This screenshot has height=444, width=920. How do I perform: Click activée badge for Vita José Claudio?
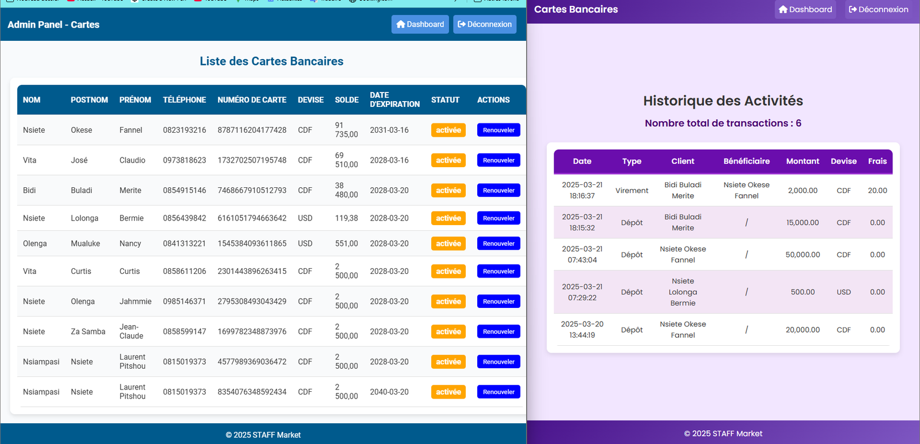pyautogui.click(x=448, y=160)
